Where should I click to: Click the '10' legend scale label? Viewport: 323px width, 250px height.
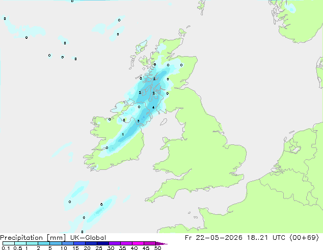tap(64, 248)
